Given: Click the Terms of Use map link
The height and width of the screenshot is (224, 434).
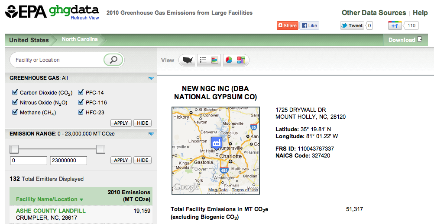Looking at the screenshot, I should [245, 190].
